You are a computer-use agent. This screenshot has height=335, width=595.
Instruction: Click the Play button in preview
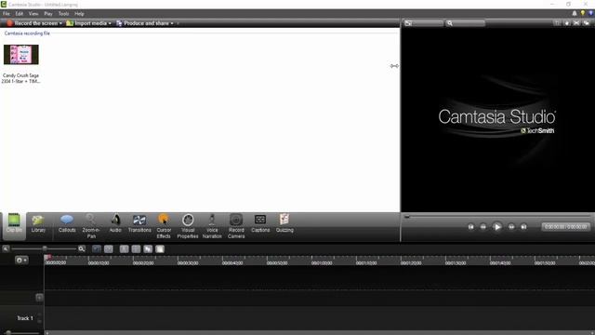pyautogui.click(x=497, y=227)
